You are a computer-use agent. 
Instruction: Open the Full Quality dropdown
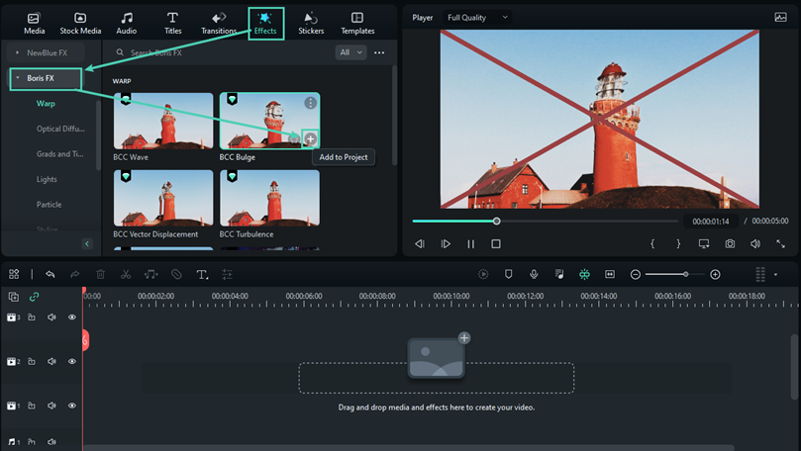(x=478, y=18)
